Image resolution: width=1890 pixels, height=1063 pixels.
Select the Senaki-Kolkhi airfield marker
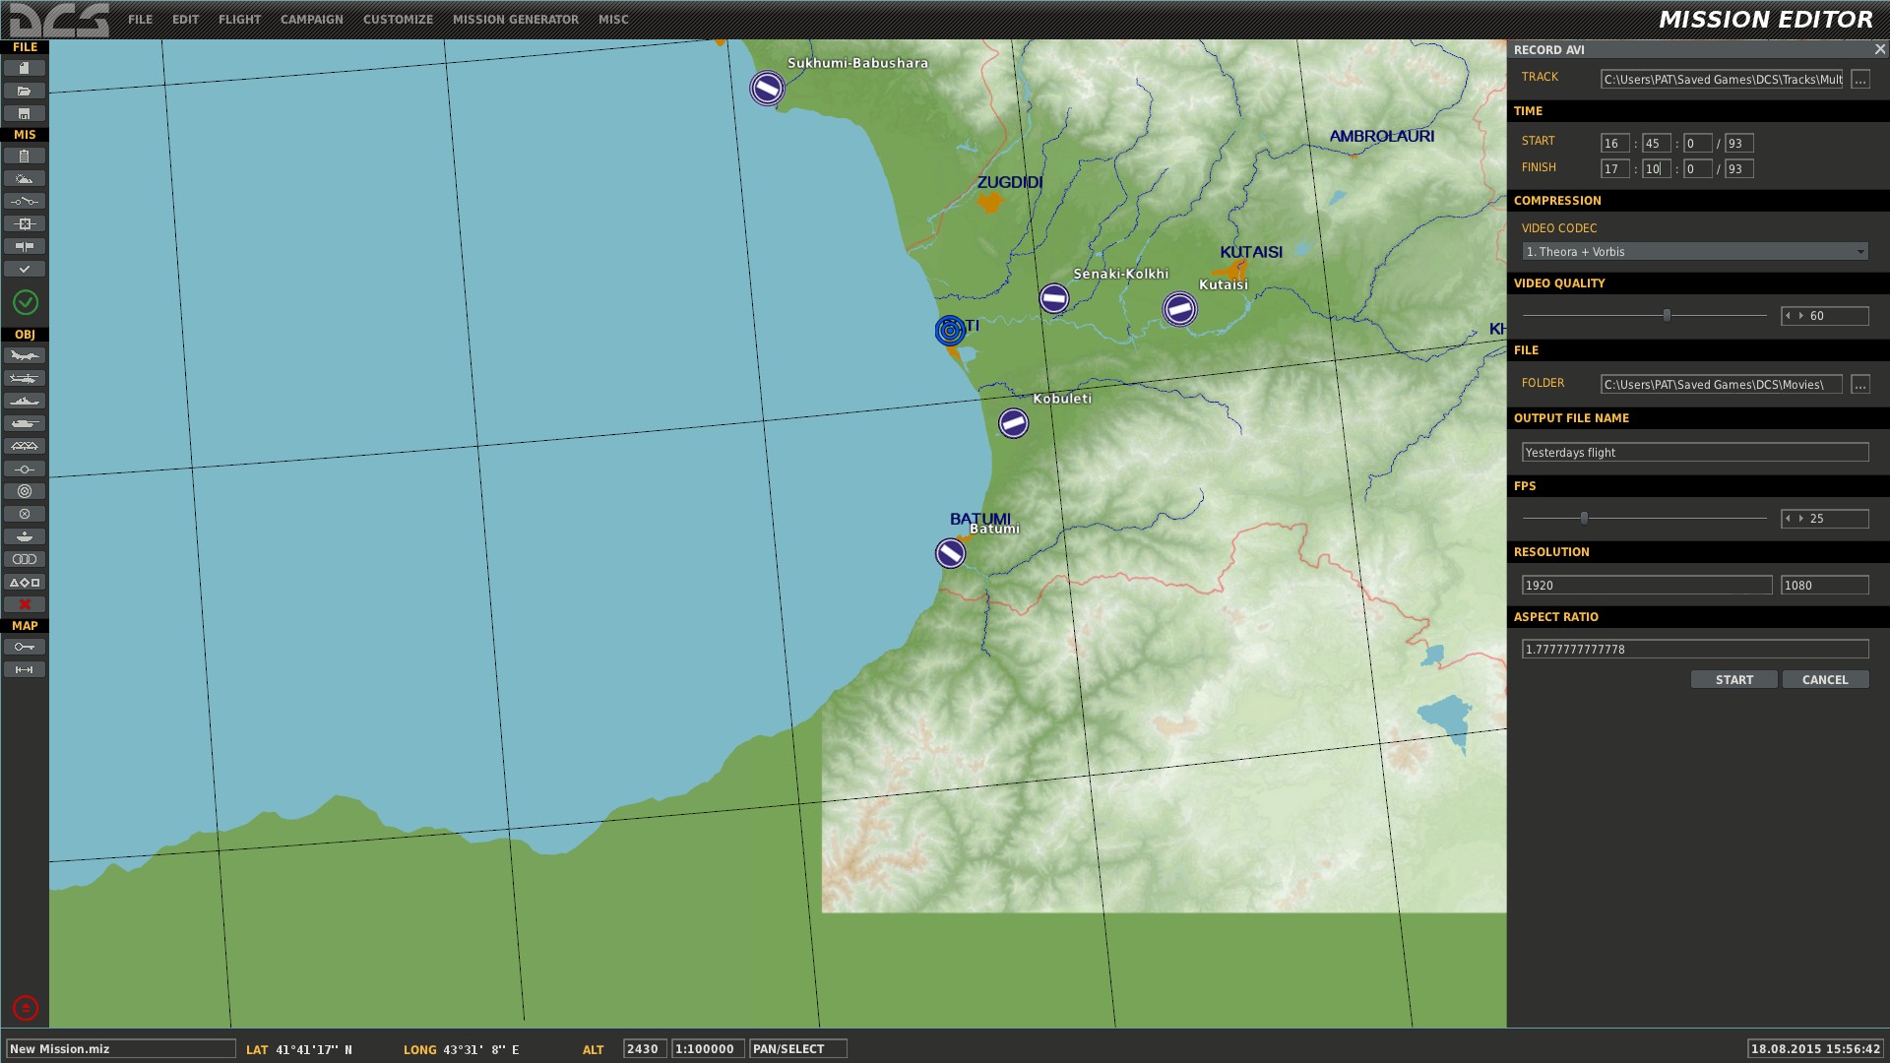(x=1053, y=298)
